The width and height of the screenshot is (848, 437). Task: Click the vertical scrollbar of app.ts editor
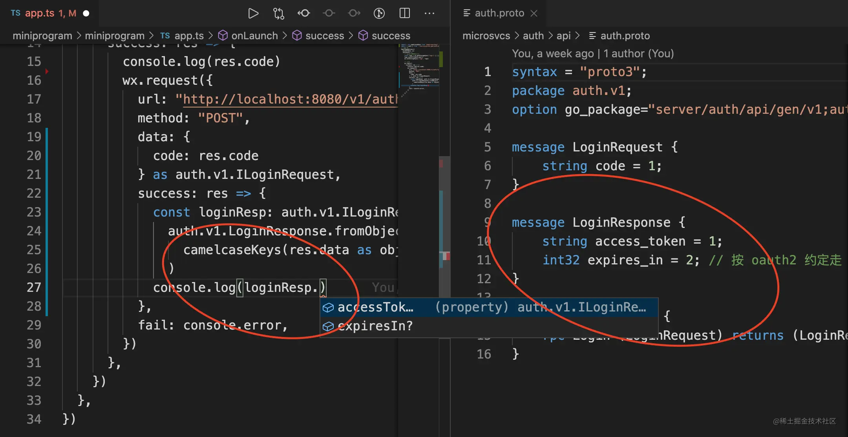444,228
